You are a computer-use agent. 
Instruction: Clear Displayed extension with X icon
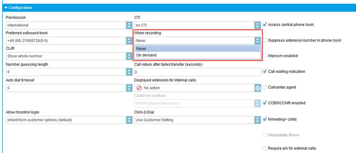(258, 88)
